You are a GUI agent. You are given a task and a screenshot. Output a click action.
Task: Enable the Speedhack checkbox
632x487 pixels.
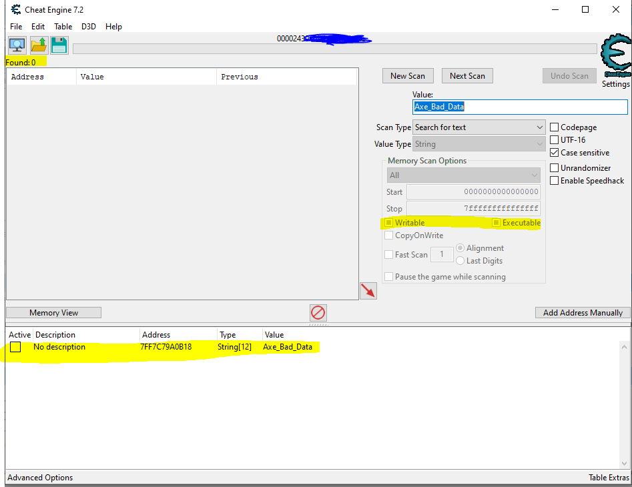[555, 181]
